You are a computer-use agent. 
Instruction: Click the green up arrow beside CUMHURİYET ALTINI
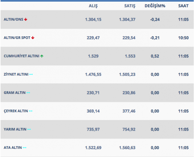click(x=42, y=56)
